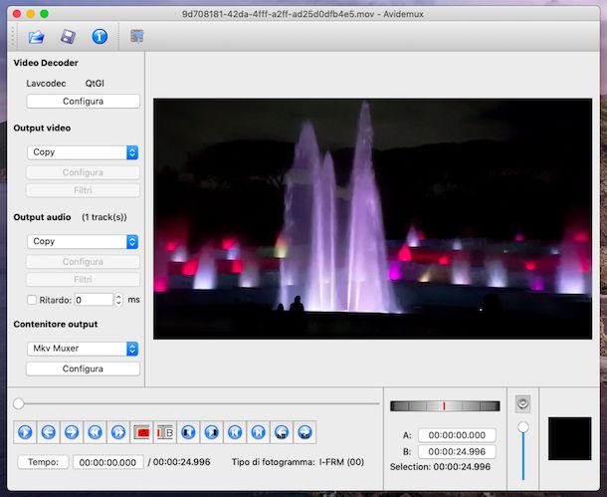Focus the current time field 00:00:00.000
The height and width of the screenshot is (497, 607).
[108, 462]
